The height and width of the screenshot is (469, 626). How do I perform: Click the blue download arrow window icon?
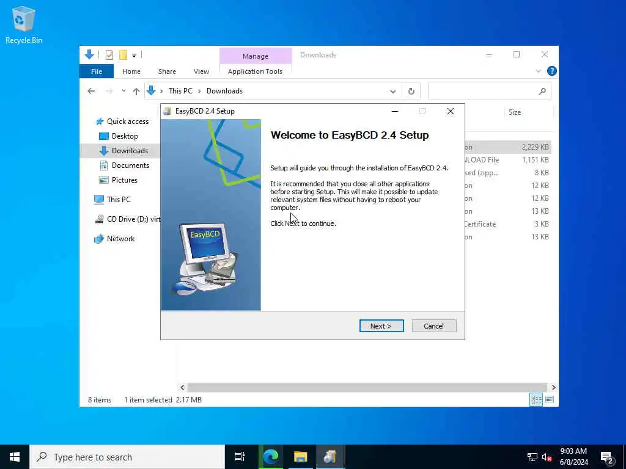(89, 54)
